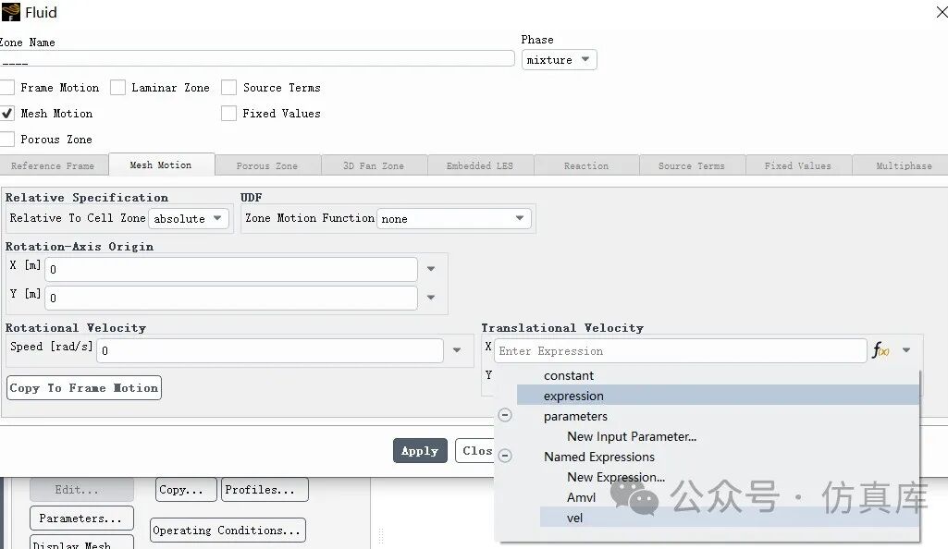This screenshot has width=948, height=549.
Task: Enable the Fixed Values checkbox
Action: point(228,114)
